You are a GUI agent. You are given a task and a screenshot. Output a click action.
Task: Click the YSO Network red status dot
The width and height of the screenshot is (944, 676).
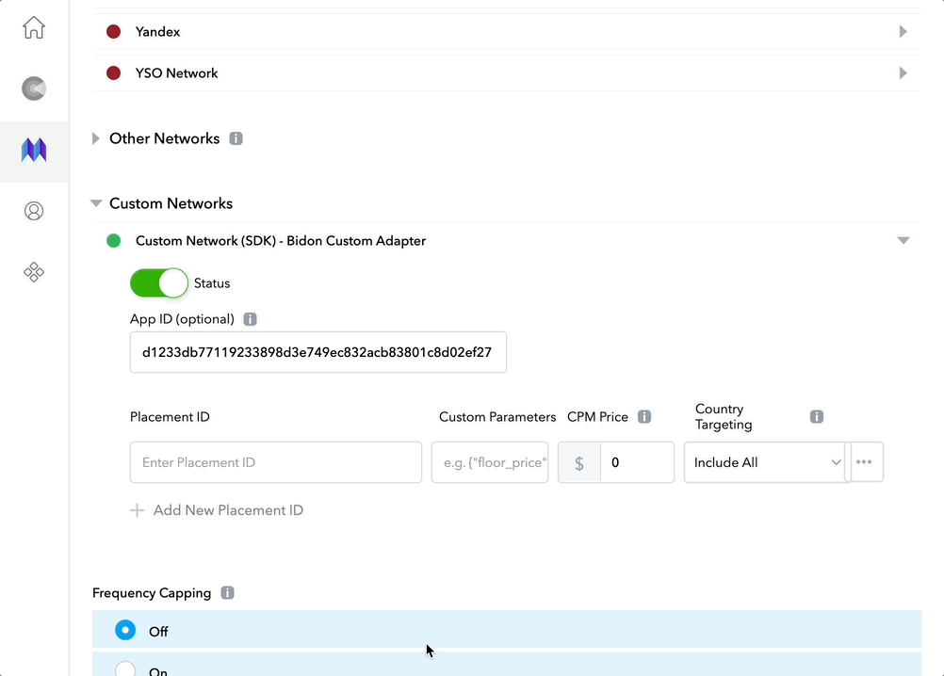[113, 72]
